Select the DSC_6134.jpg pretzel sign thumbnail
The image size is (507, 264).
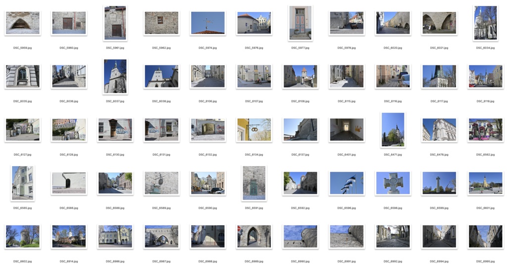[x=254, y=130]
